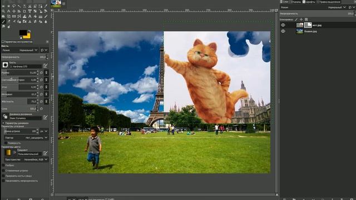356x200 pixels.
Task: Open the Repeat dropdown
Action: 26,138
